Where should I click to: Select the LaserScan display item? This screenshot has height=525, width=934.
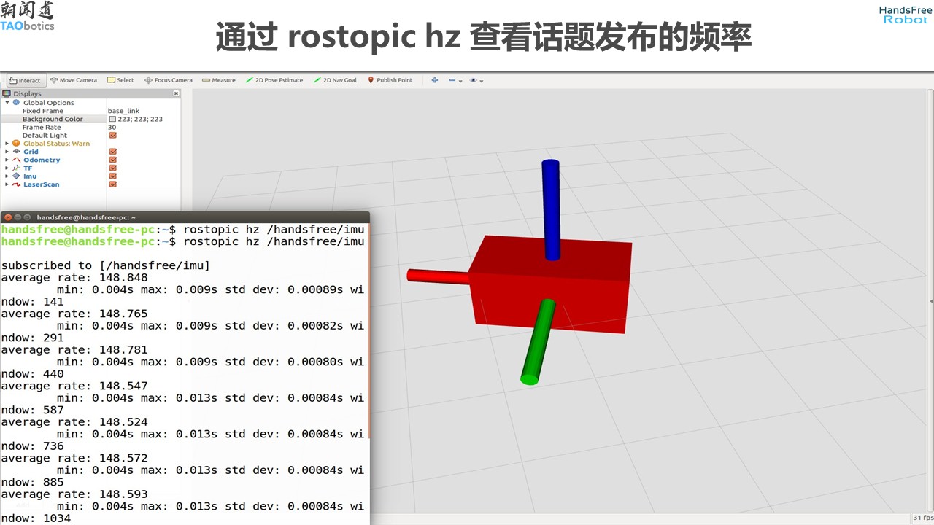(42, 184)
